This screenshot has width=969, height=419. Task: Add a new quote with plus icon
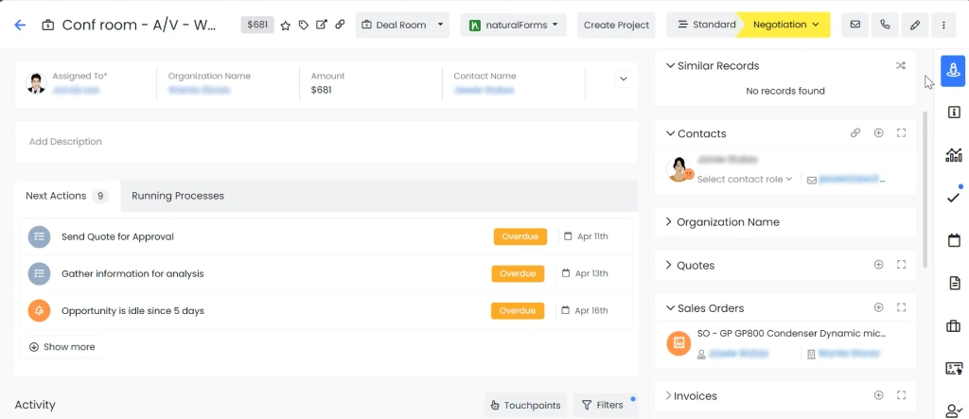878,265
